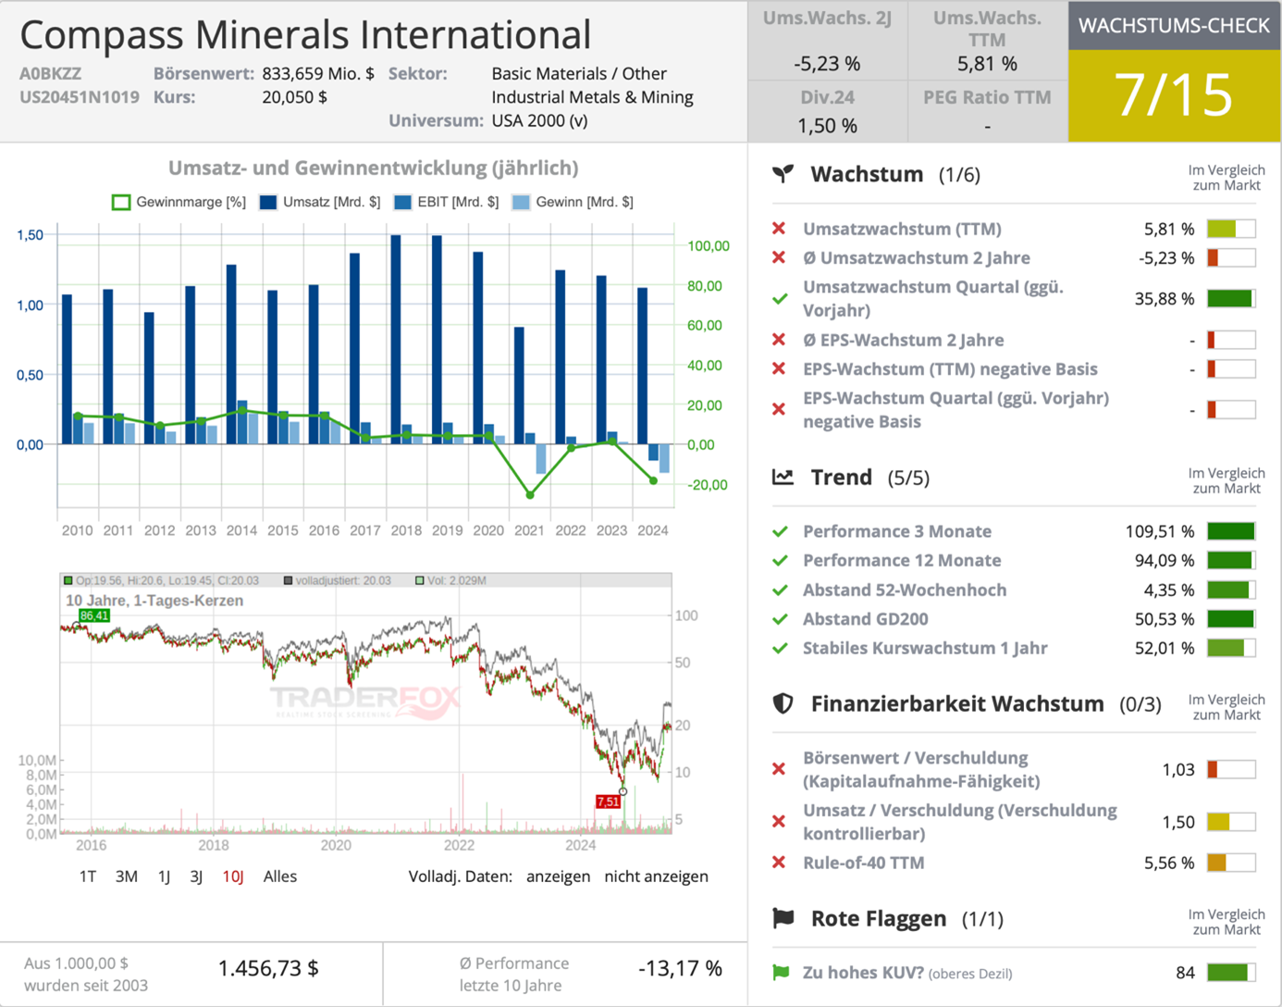Click nicht anzeigen for Volladj. Daten
This screenshot has height=1007, width=1282.
click(x=657, y=876)
